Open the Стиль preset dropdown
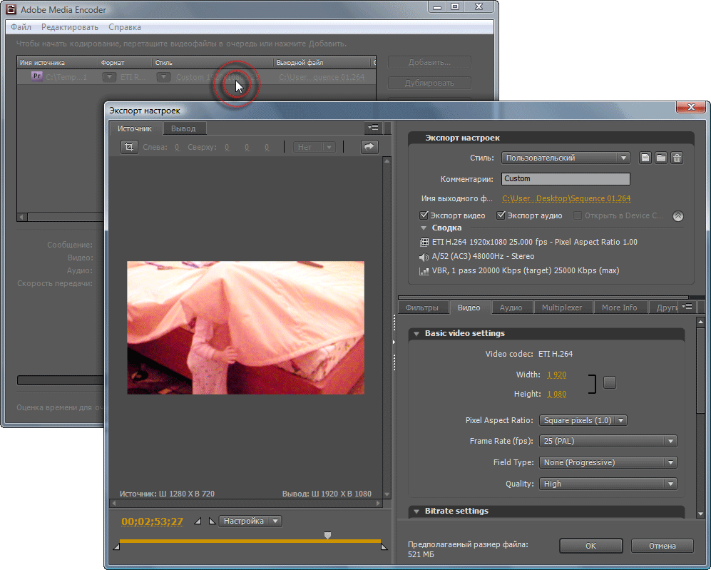Screen dimensions: 711x570 coord(565,158)
